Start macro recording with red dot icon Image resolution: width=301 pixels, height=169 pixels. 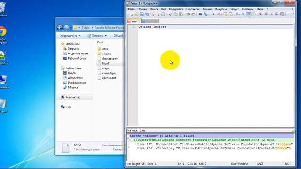(x=261, y=14)
